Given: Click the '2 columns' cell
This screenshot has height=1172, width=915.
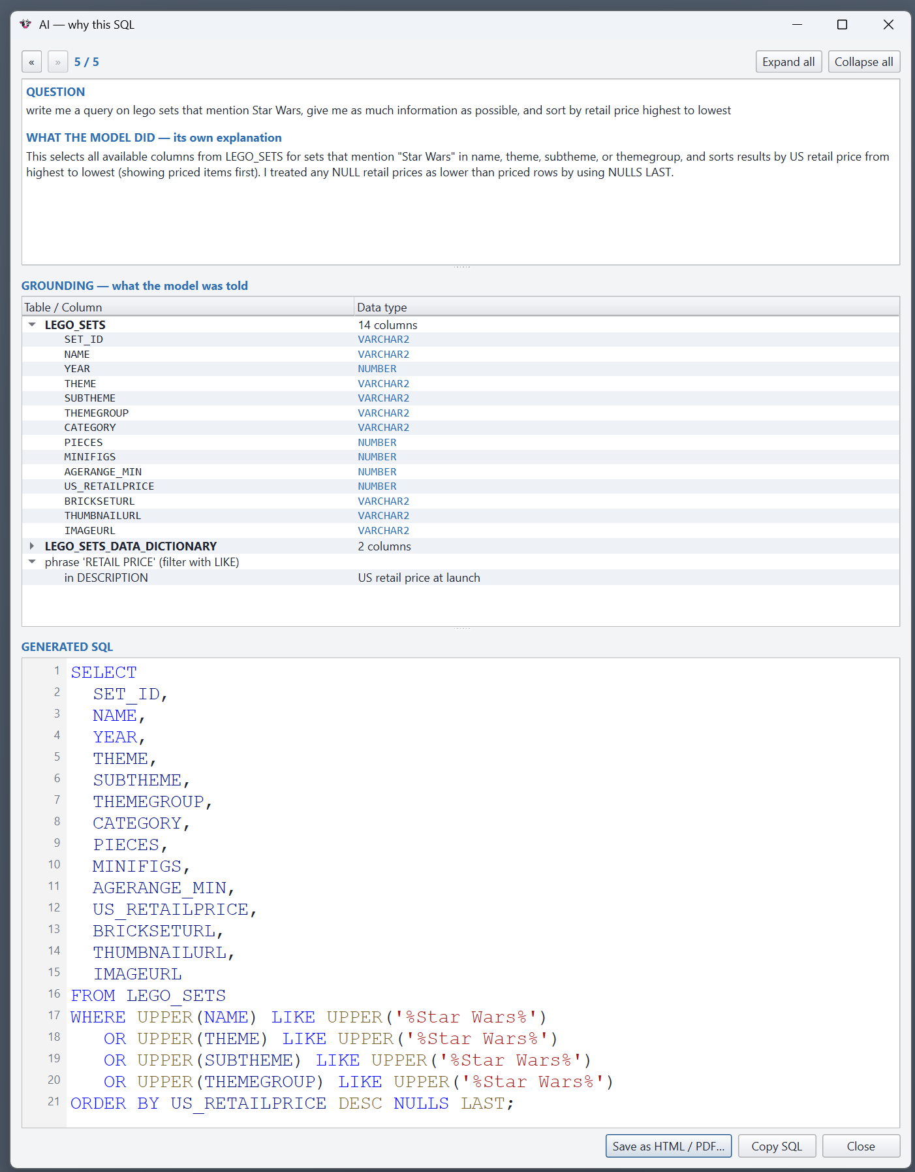Looking at the screenshot, I should [x=384, y=546].
